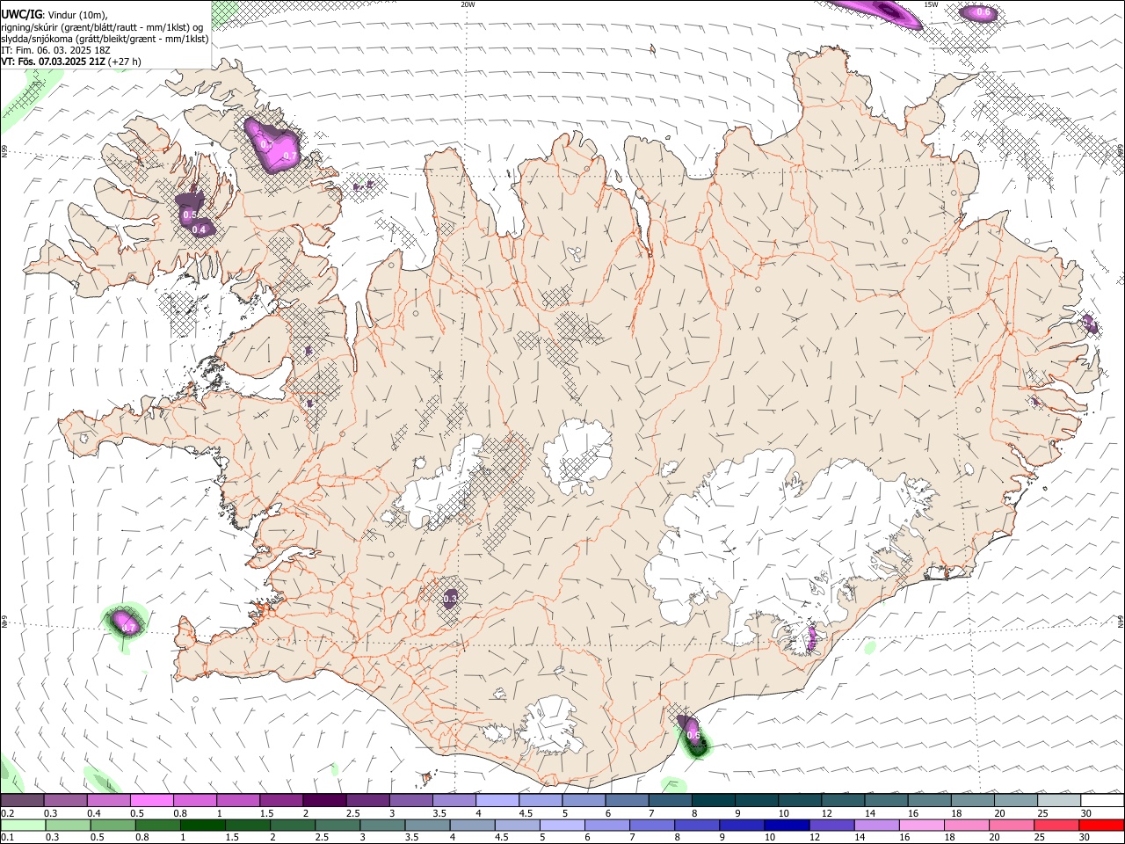
Task: Click the 15W longitude label
Action: (931, 4)
